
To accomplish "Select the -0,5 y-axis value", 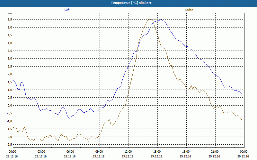I will (x=10, y=113).
